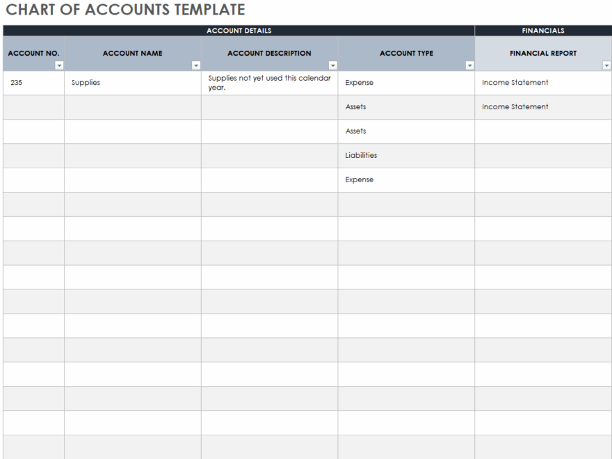612x459 pixels.
Task: Open the Account Type filter dropdown arrow
Action: 469,66
